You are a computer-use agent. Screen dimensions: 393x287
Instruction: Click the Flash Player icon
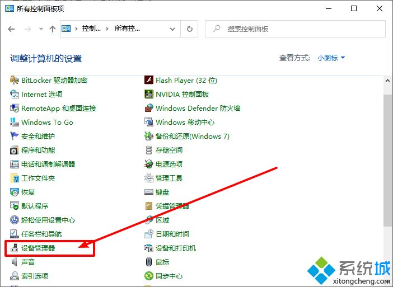click(x=148, y=80)
